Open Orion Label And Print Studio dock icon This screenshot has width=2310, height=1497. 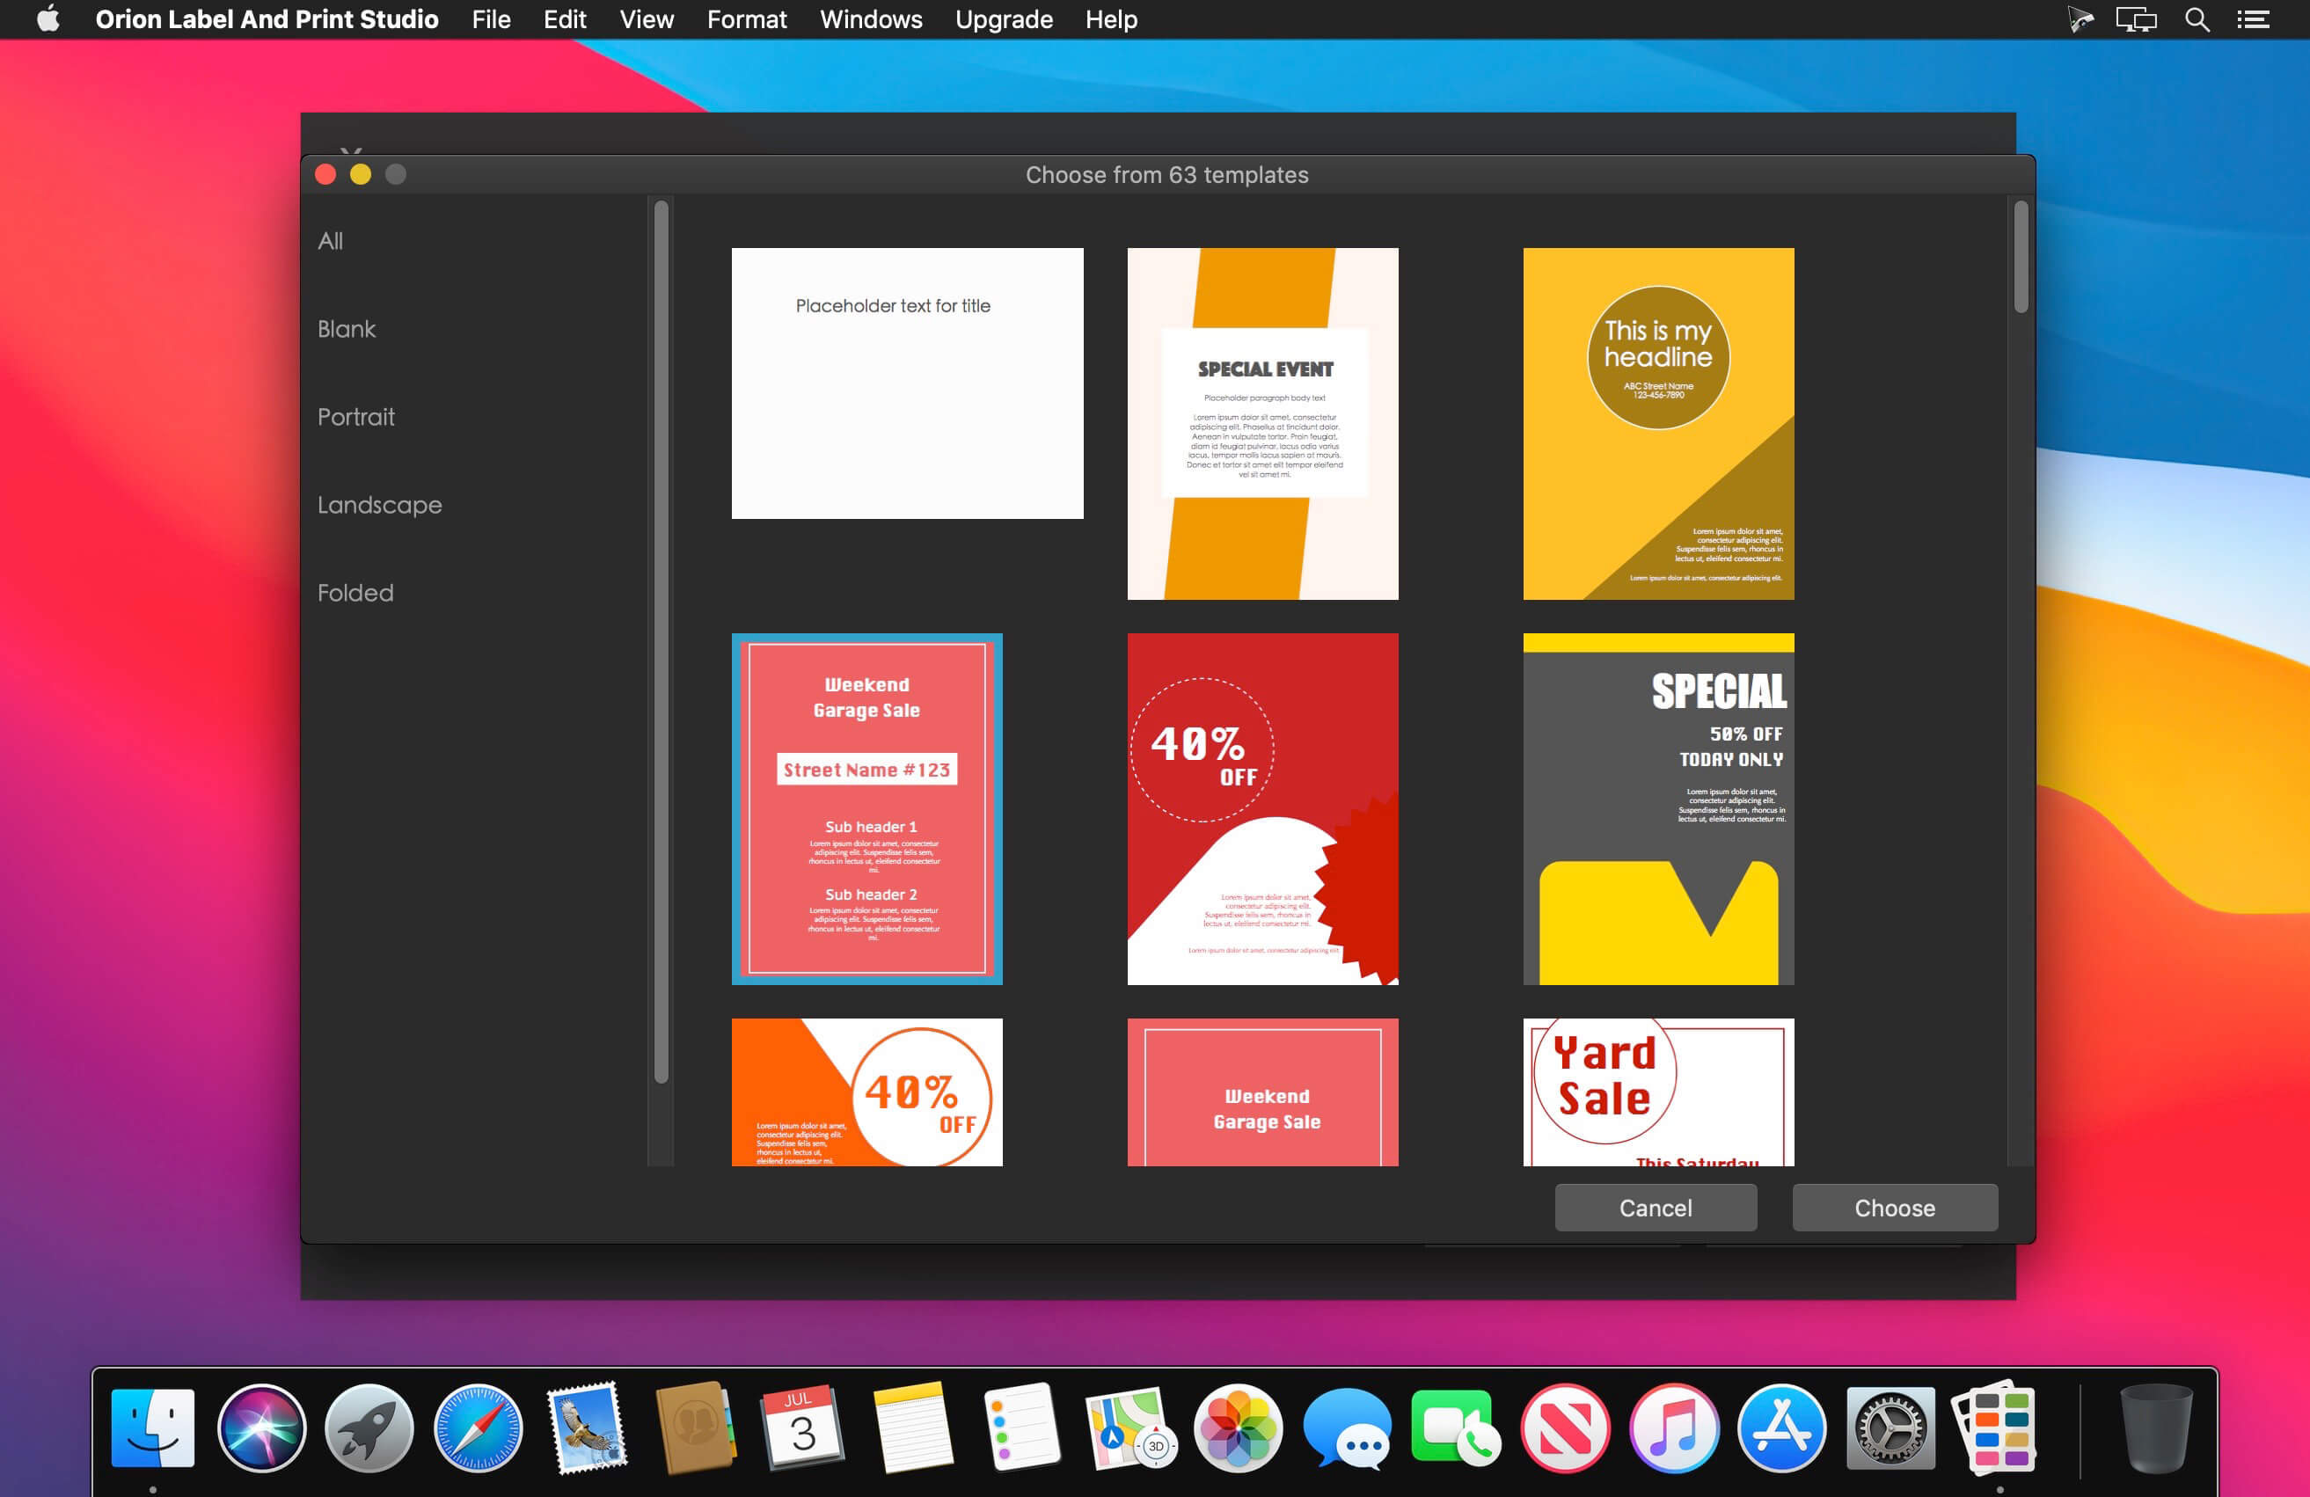click(1997, 1428)
